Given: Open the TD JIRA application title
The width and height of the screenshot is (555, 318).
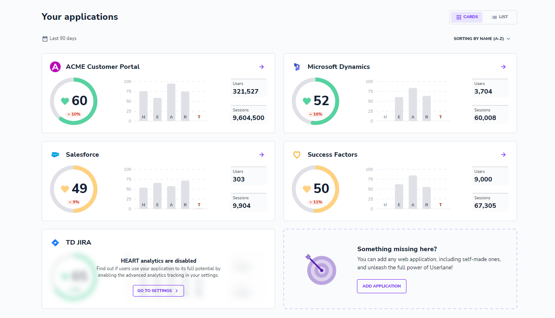Looking at the screenshot, I should click(79, 243).
